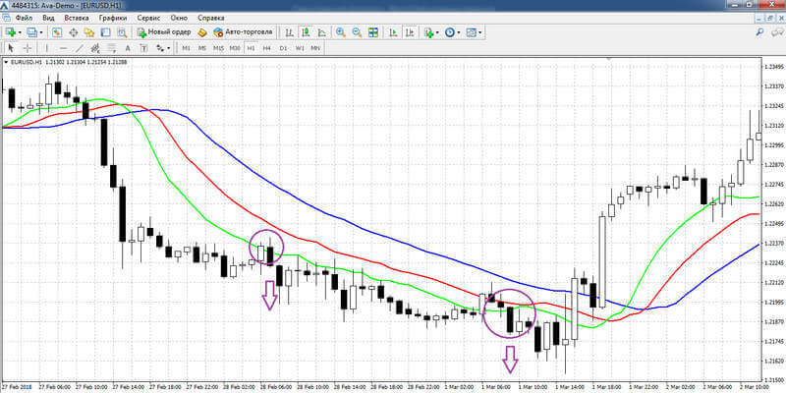
Task: Open the chat bubbles icon
Action: [x=777, y=32]
